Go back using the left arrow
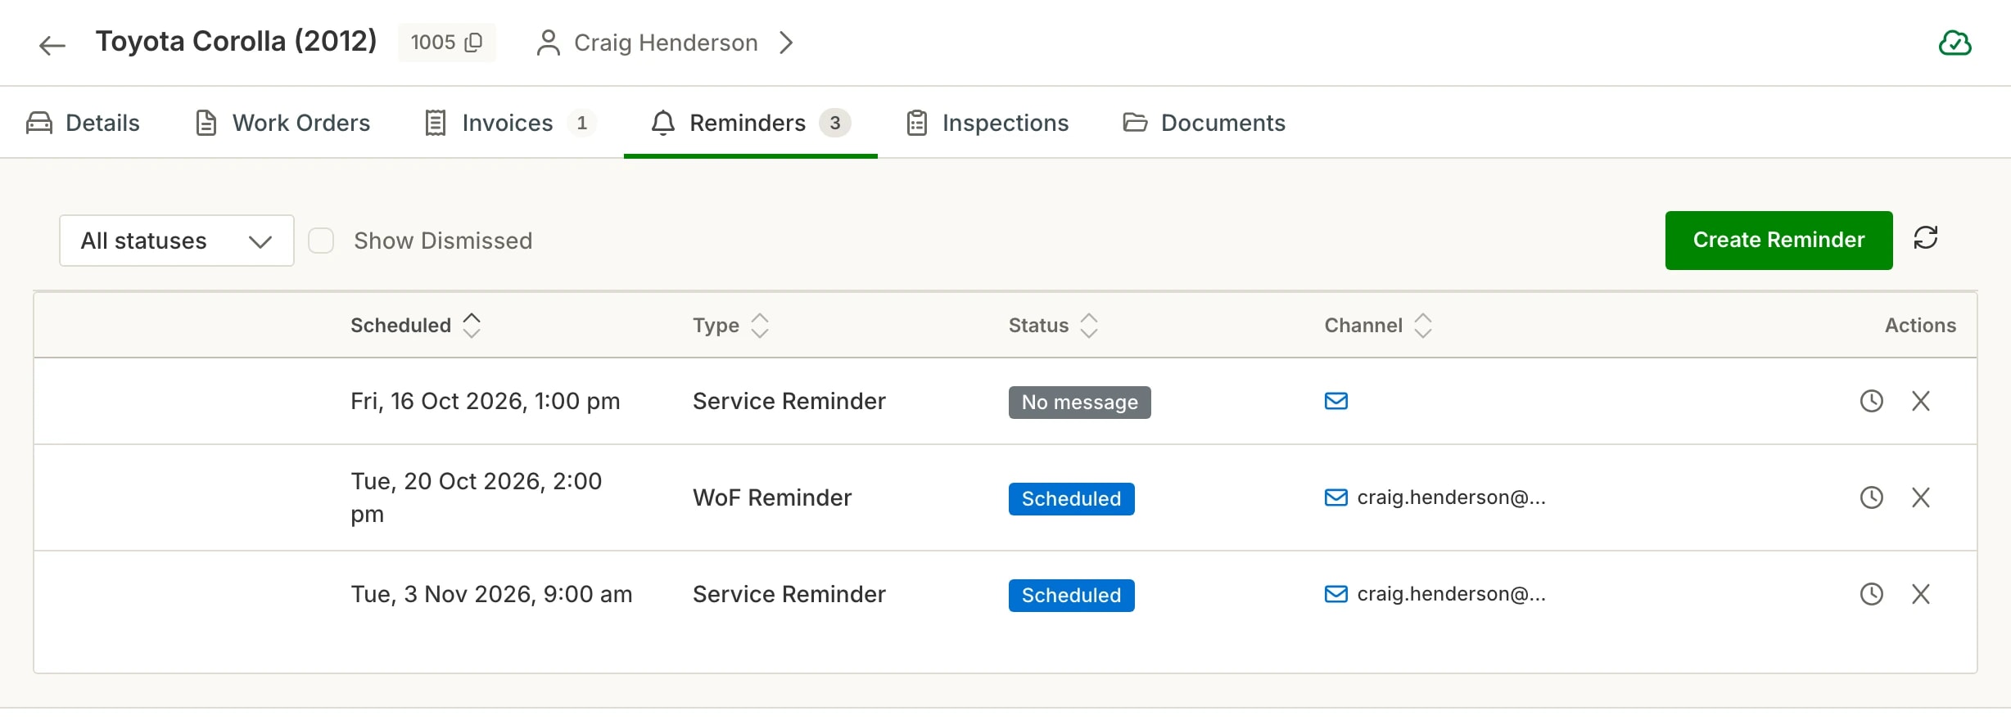 click(x=52, y=45)
